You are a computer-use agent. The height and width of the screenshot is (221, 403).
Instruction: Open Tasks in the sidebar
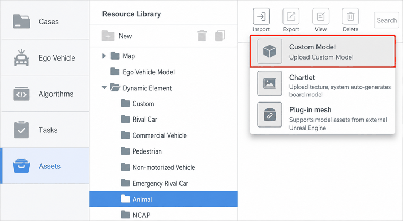[x=45, y=130]
